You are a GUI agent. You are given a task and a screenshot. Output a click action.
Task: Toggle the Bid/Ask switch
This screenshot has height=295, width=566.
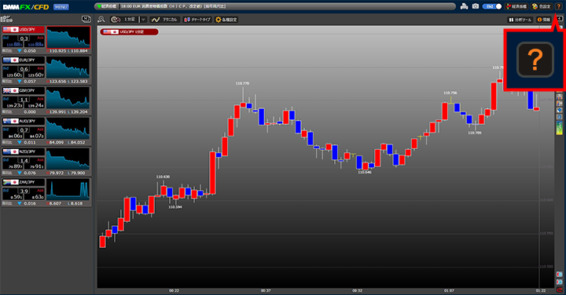pyautogui.click(x=492, y=6)
